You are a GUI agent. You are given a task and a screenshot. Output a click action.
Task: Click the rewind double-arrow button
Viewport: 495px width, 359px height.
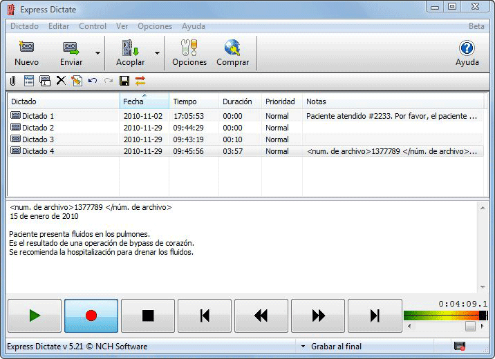(x=261, y=316)
